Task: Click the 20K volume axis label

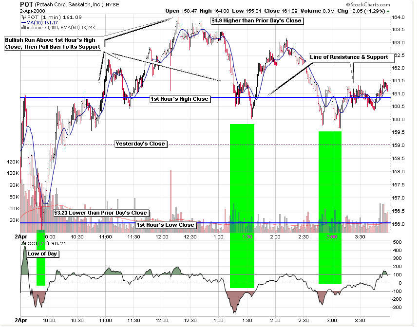Action: point(15,220)
